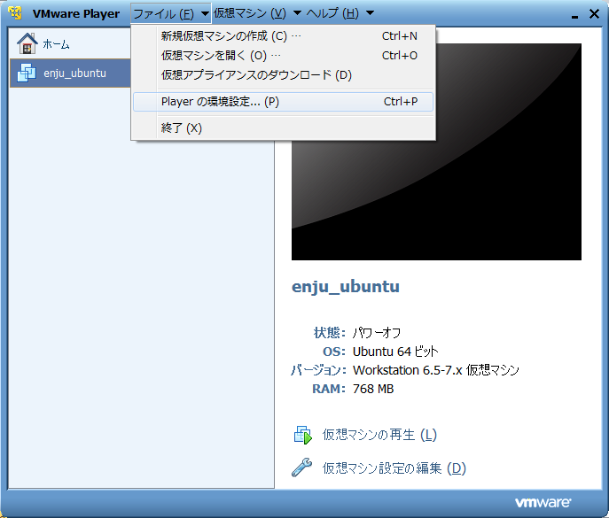Open the ファイル (F) menu
609x518 pixels.
pyautogui.click(x=171, y=13)
